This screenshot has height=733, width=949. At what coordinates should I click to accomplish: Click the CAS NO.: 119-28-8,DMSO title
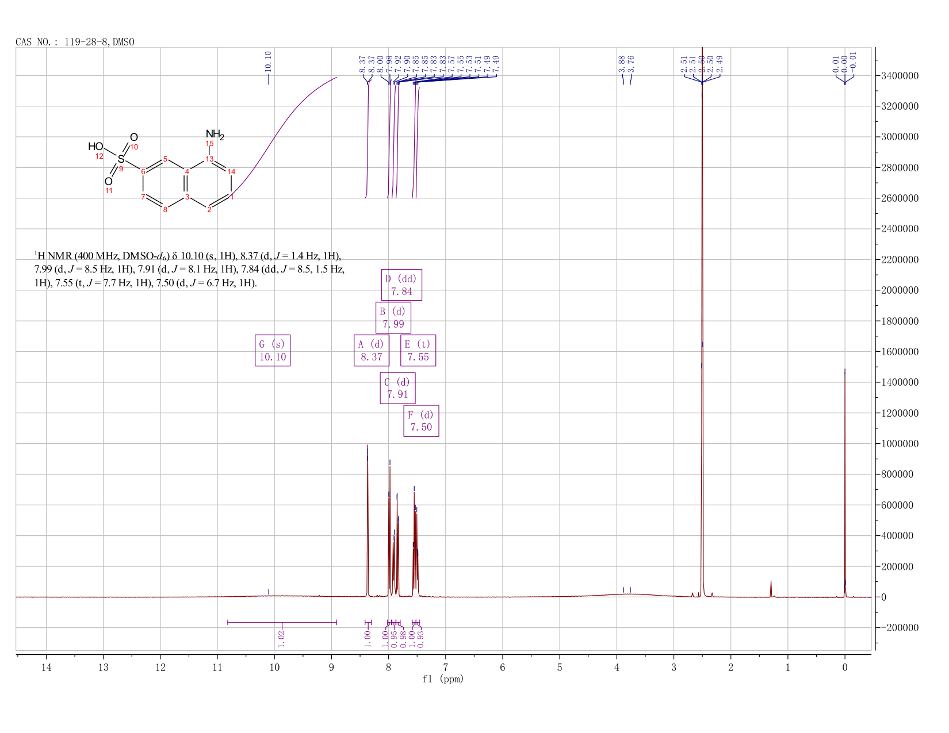[x=75, y=42]
